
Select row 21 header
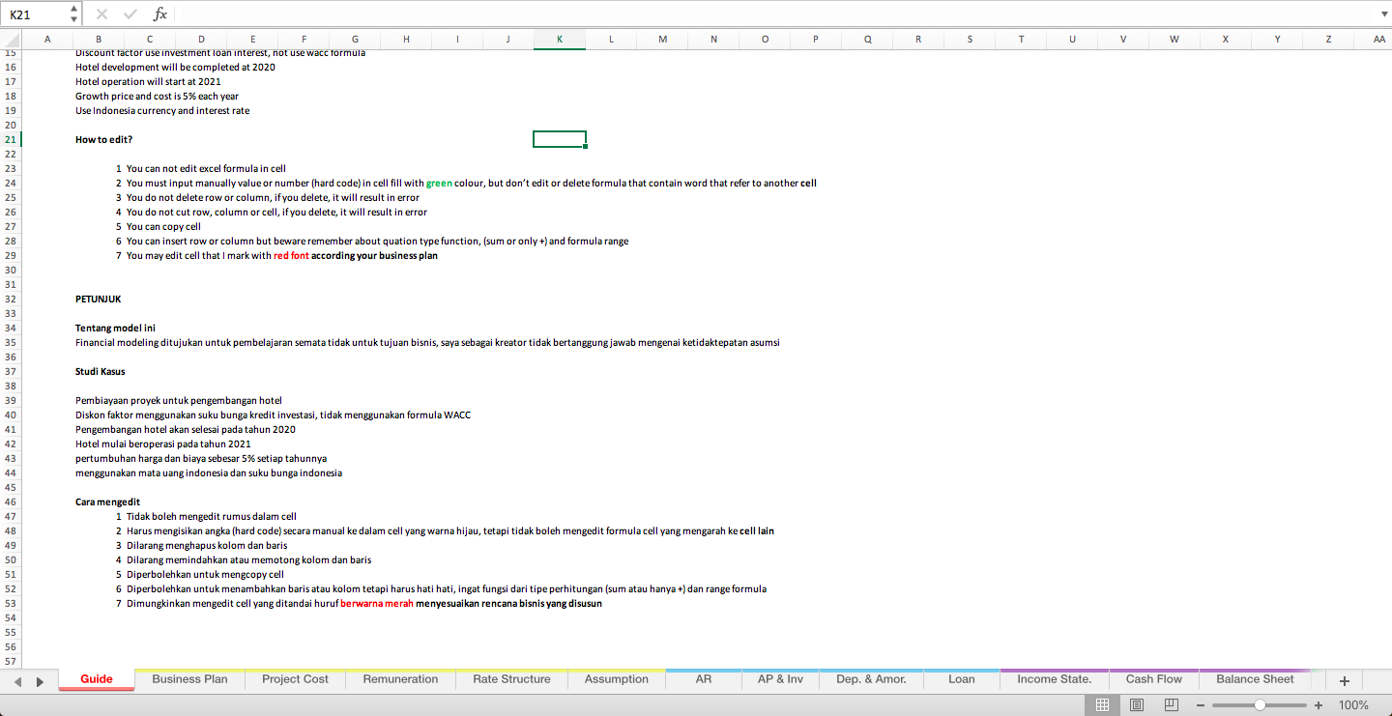pos(11,139)
